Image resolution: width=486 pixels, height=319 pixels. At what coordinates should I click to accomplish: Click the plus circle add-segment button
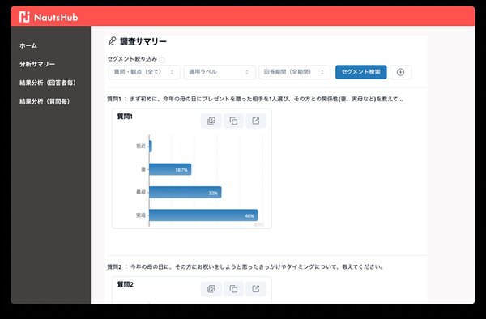click(400, 72)
